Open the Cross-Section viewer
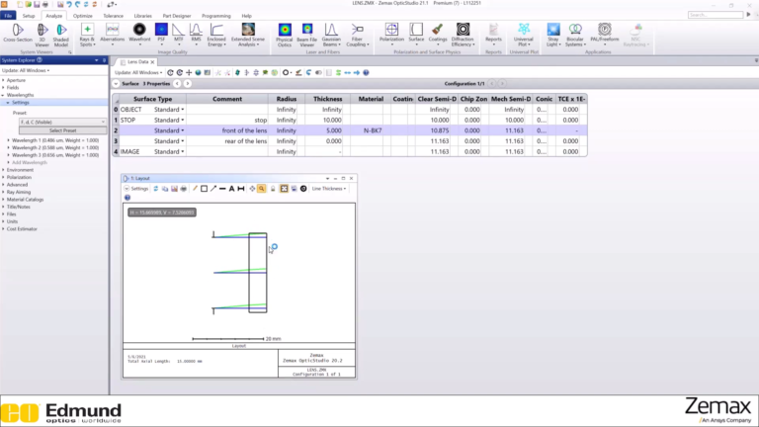Screen dimensions: 759x427 click(x=18, y=35)
